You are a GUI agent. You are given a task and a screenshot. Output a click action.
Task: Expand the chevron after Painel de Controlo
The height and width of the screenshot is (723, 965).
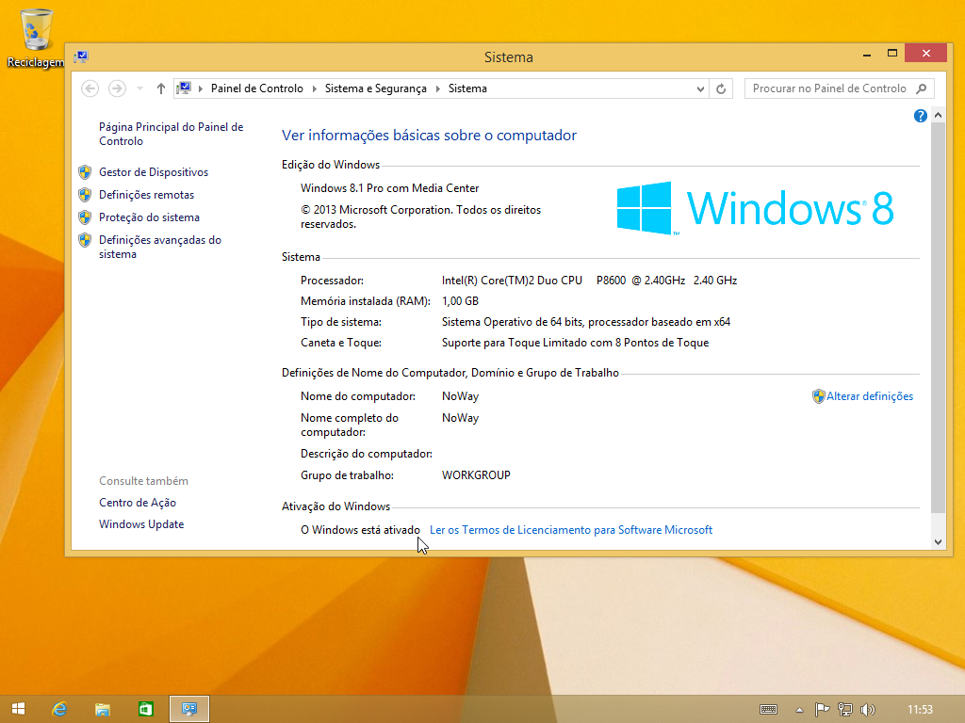(x=314, y=88)
